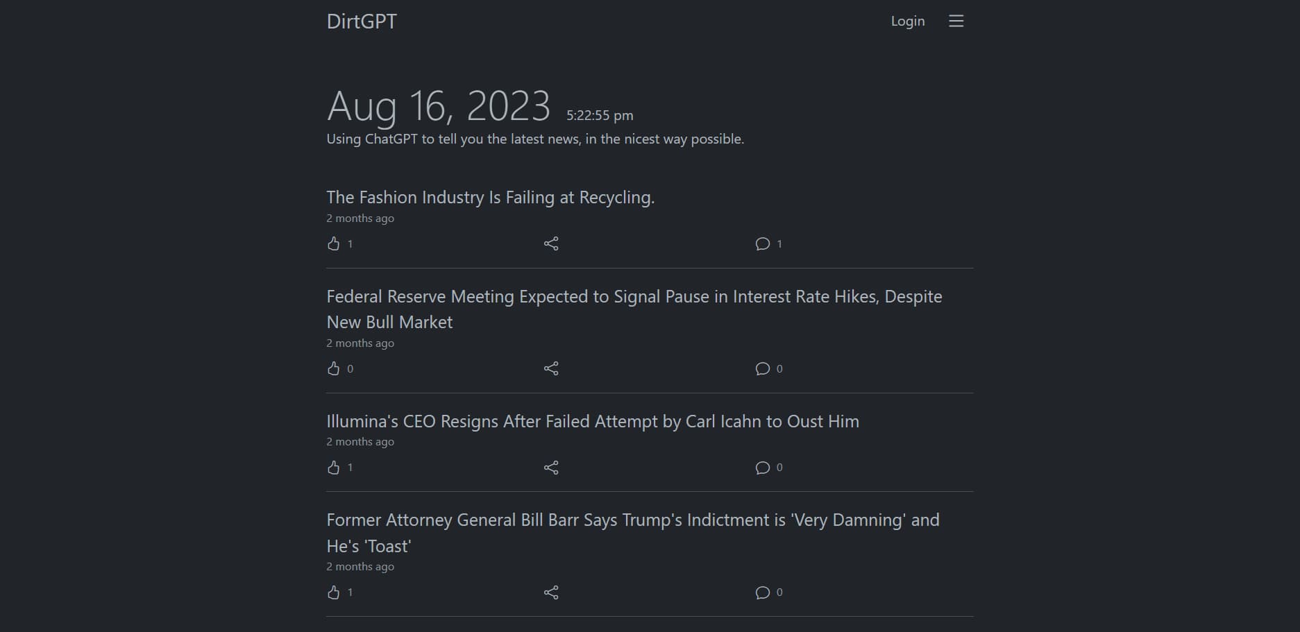Like the Illumina CEO resignation article

(x=334, y=468)
